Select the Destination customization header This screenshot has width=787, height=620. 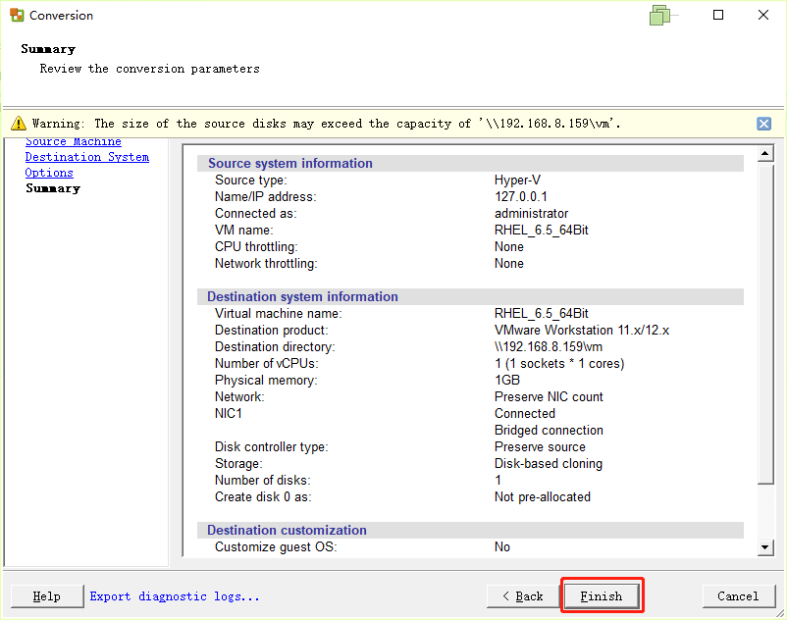pos(287,530)
